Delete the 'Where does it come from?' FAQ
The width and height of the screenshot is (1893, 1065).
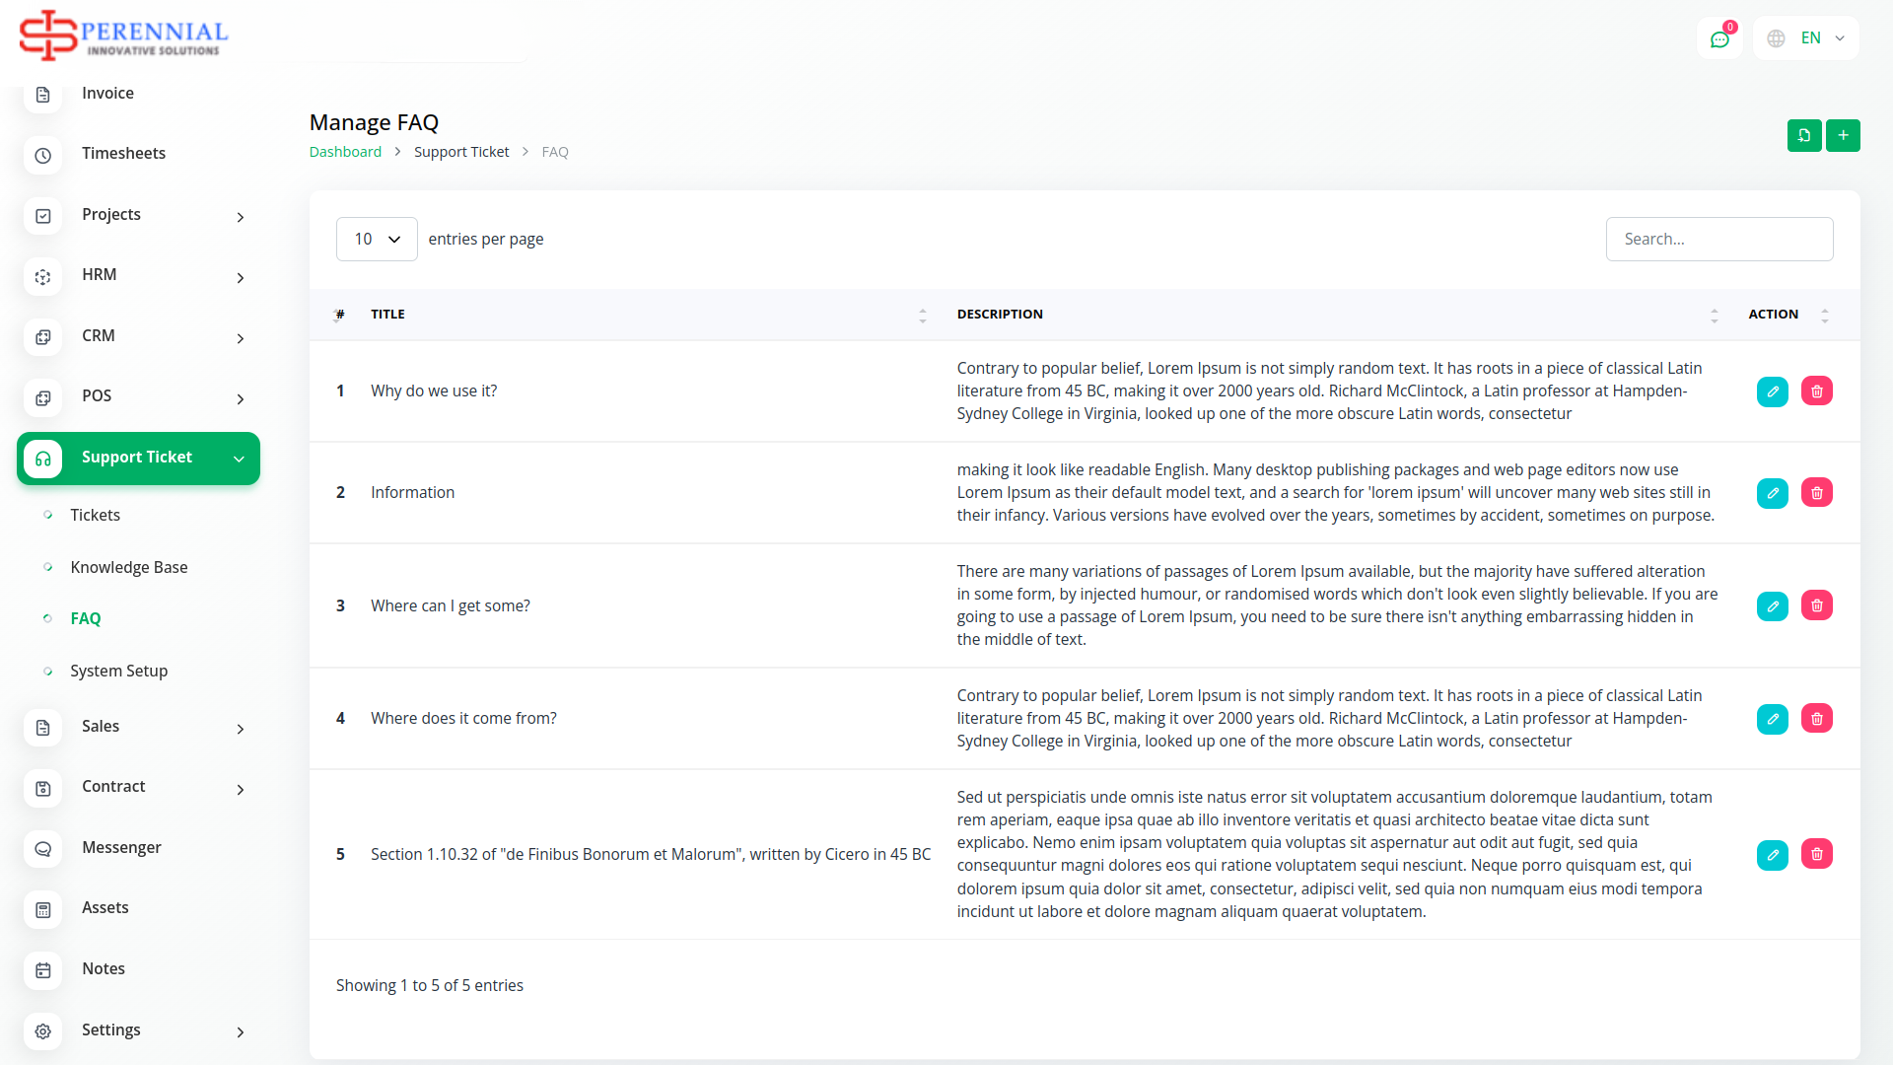(1816, 719)
